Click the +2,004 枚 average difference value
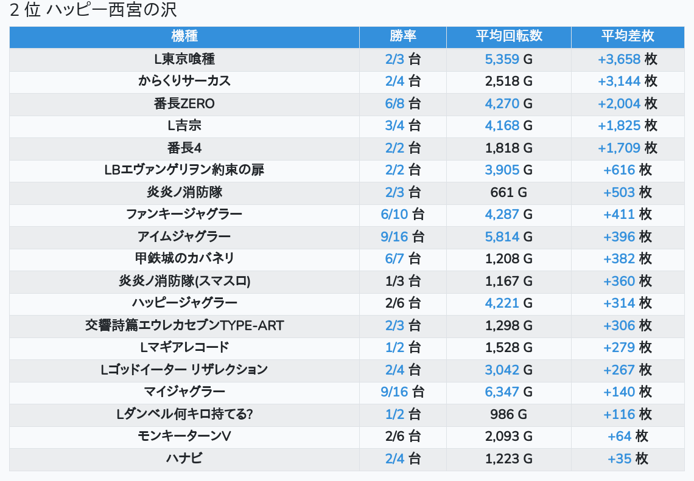 coord(627,104)
